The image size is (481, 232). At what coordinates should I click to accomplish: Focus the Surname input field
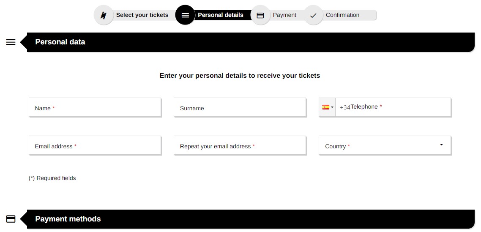240,107
